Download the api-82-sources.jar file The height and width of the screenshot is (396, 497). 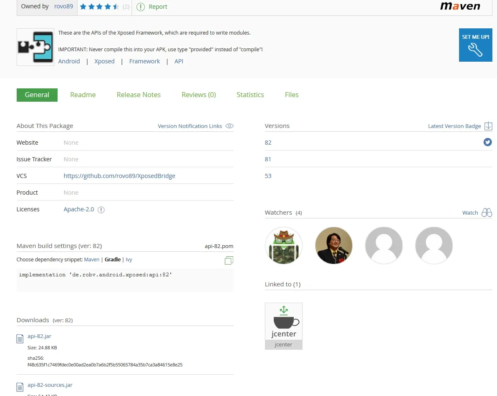[x=50, y=385]
